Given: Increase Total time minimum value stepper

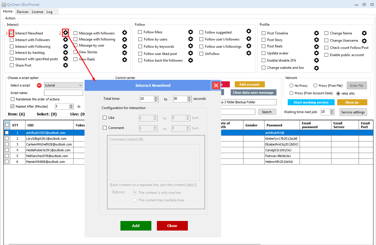Looking at the screenshot, I should click(156, 97).
